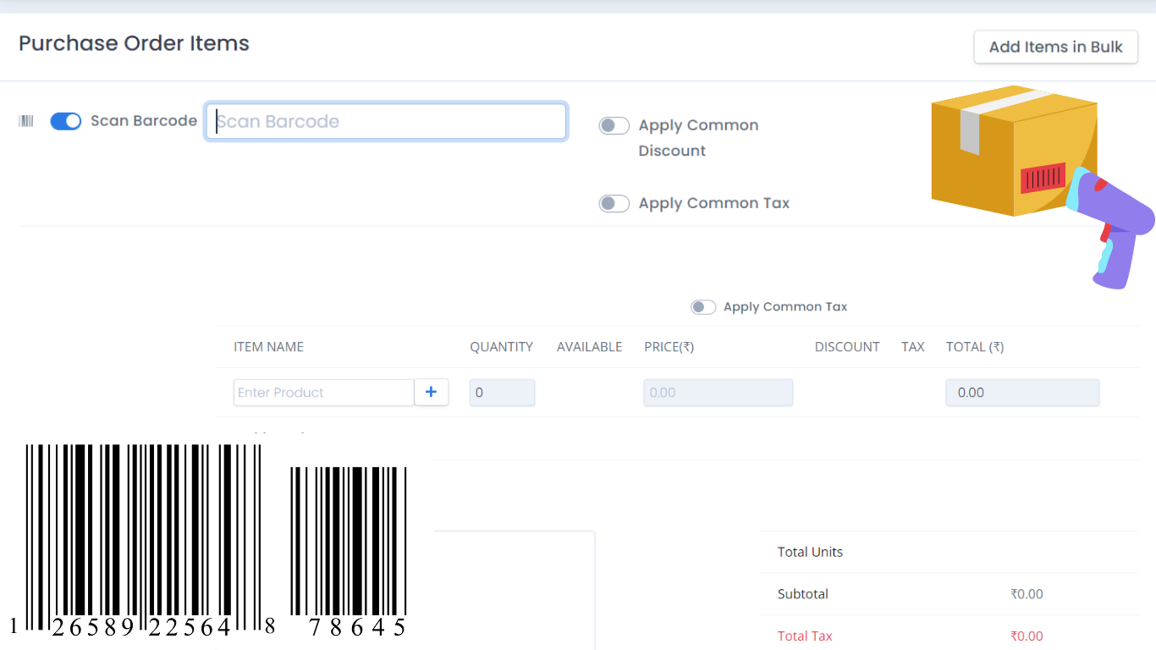The image size is (1156, 650).
Task: Click the yellow package box illustration
Action: (x=999, y=152)
